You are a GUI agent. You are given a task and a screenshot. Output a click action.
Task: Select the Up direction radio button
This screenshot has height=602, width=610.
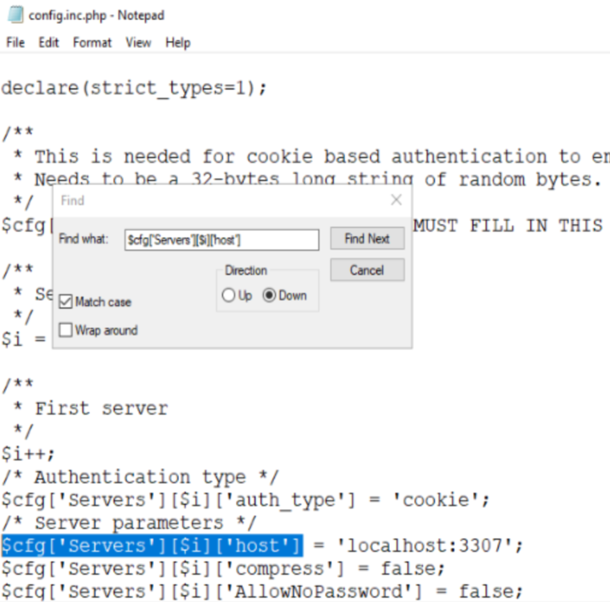229,295
